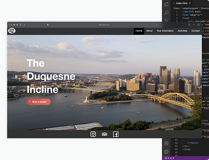Close the index.html editor tab
The image size is (209, 160).
pyautogui.click(x=190, y=3)
